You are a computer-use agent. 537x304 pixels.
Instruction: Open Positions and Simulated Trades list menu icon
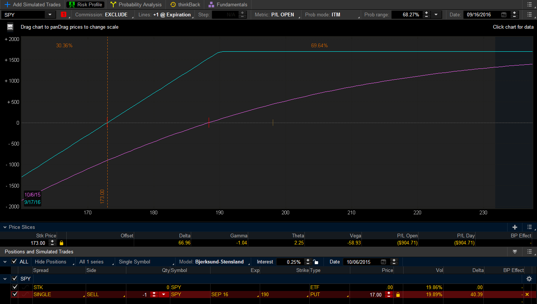[x=530, y=252]
